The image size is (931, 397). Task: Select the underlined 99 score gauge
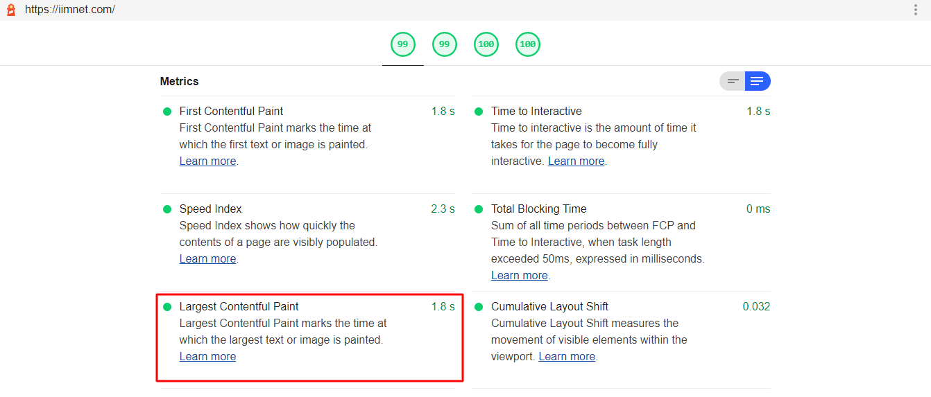click(x=402, y=44)
